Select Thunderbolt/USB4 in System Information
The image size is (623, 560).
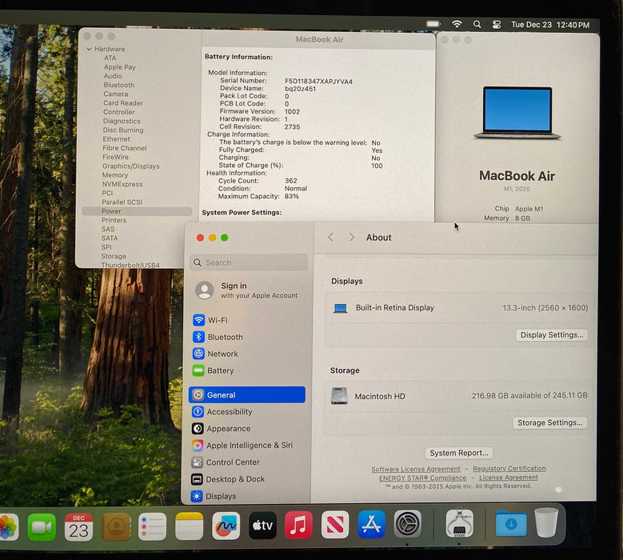pos(130,265)
